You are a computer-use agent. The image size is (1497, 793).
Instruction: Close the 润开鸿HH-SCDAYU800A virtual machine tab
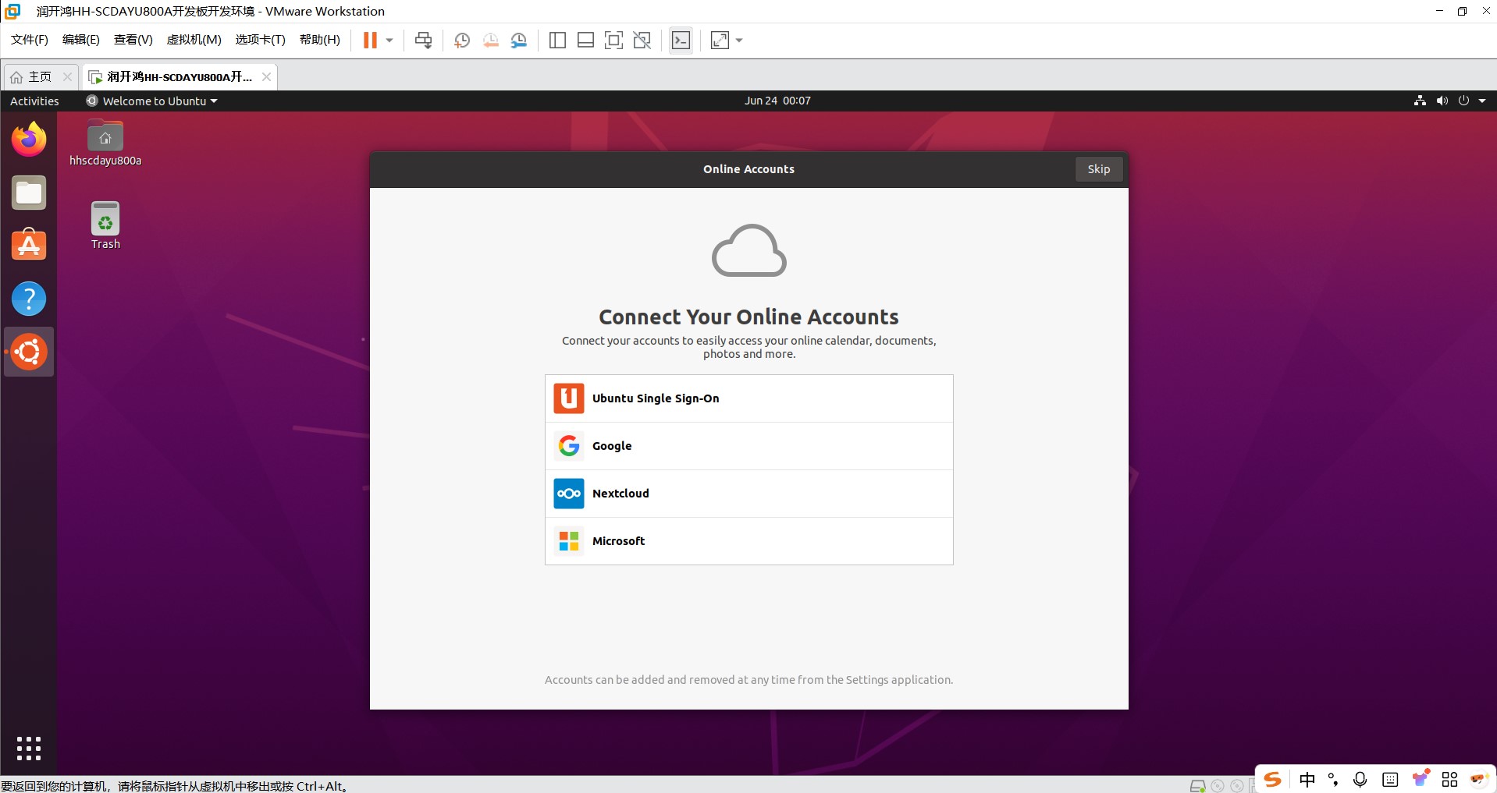(266, 76)
